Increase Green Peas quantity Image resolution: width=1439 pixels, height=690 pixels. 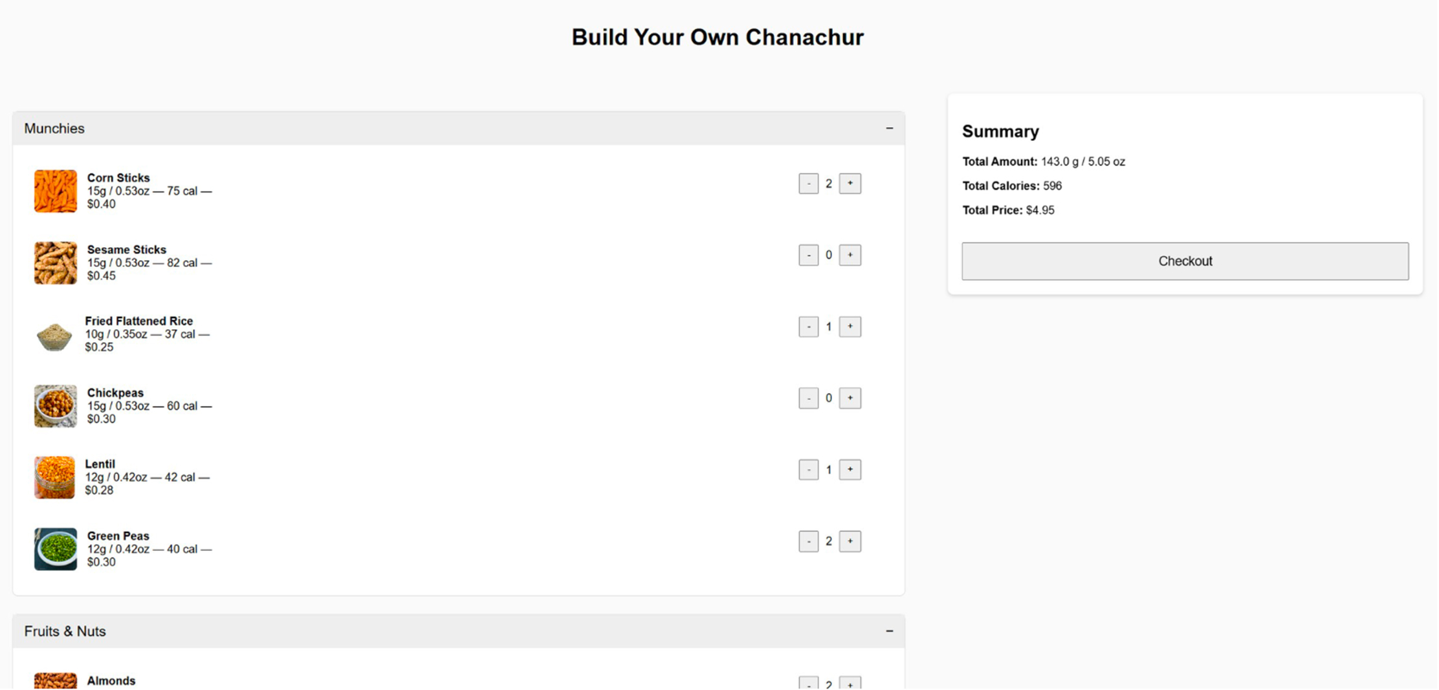tap(850, 541)
